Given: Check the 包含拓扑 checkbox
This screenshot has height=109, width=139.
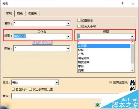Looking at the screenshot, I should point(13,89).
